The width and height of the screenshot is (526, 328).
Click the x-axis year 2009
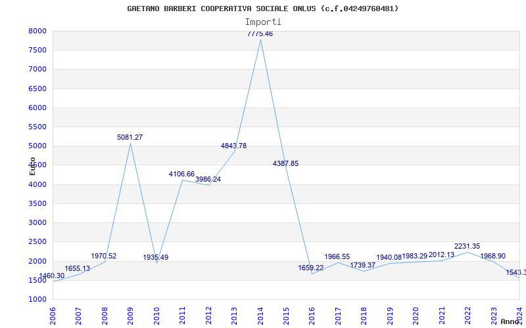pyautogui.click(x=130, y=316)
